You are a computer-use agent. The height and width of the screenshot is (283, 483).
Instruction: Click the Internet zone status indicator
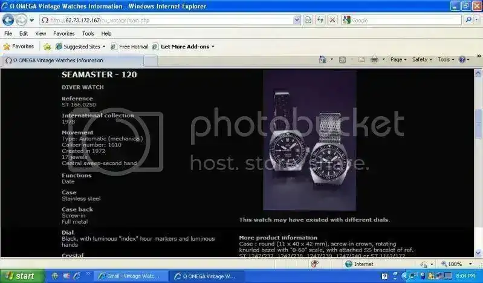pyautogui.click(x=359, y=264)
